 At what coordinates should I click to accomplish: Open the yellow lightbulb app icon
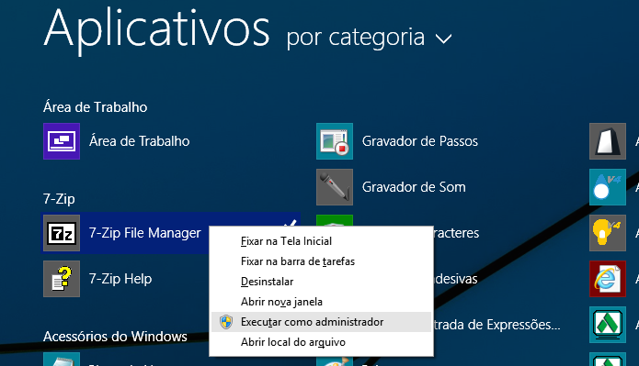coord(608,233)
